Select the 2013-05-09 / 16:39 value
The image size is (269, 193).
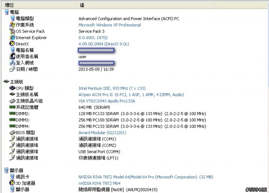[x=96, y=69]
